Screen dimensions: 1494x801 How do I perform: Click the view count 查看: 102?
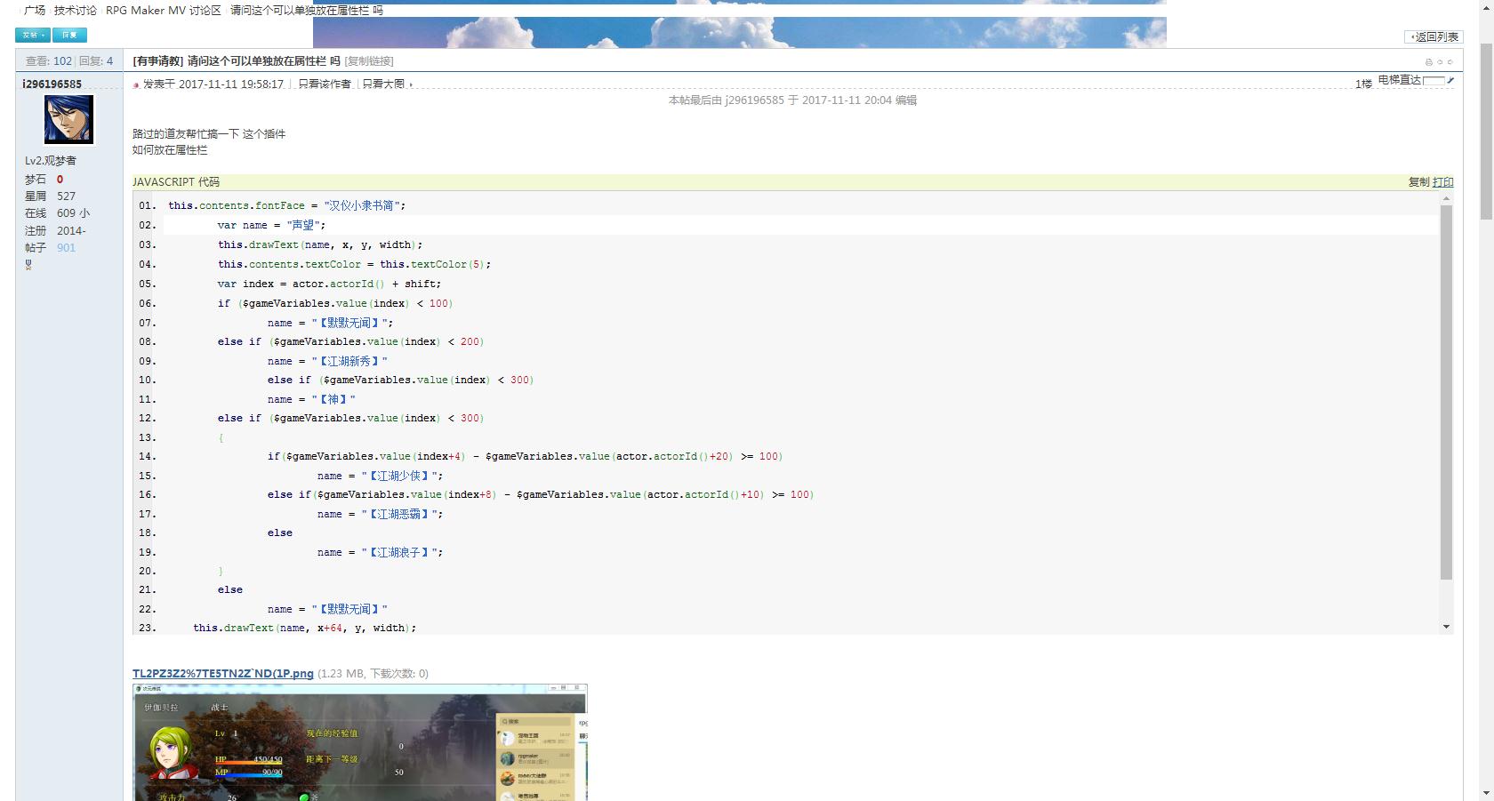click(x=49, y=61)
